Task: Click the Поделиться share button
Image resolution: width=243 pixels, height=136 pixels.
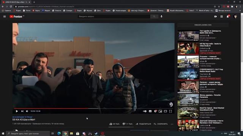Action: tap(144, 124)
